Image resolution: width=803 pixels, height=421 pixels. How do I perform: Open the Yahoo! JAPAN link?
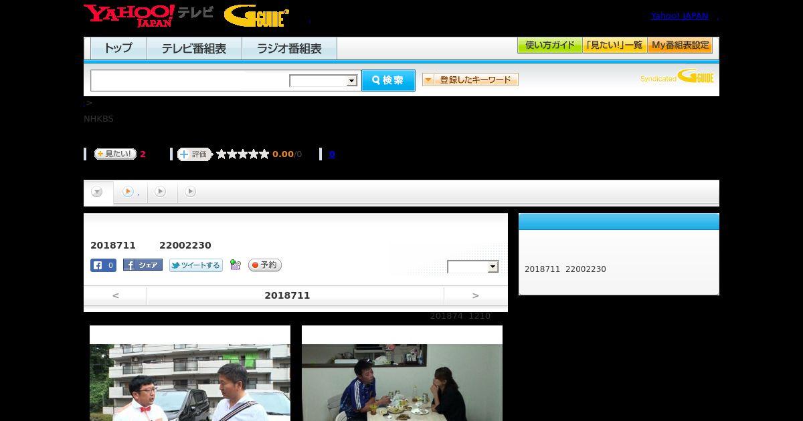679,15
